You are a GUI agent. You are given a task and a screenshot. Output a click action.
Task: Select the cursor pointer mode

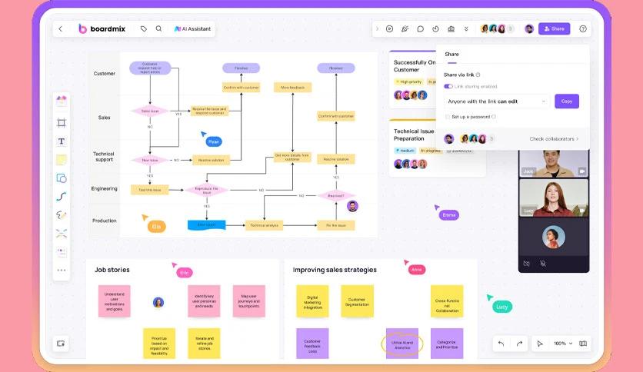540,344
